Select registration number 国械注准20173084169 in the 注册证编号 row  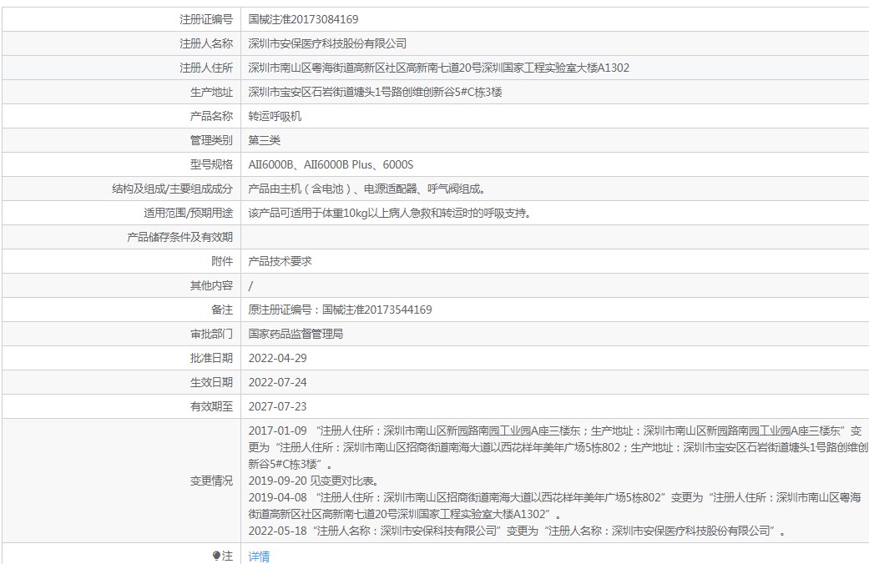303,19
